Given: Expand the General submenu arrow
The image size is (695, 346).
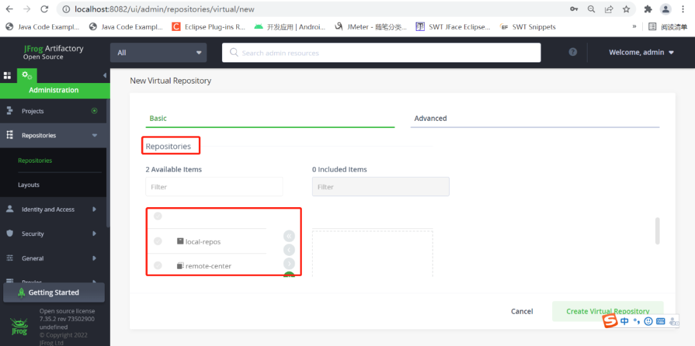Looking at the screenshot, I should pyautogui.click(x=94, y=258).
